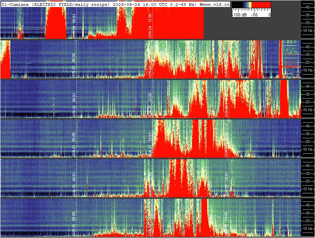Screen dimensions: 315x238
Task: Click the 40 tick on JUN-23 strip axis
Action: click(x=308, y=47)
